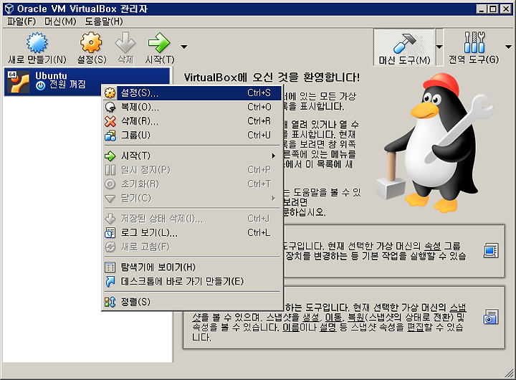Click the snapshot camera icon in tool card

(x=491, y=317)
